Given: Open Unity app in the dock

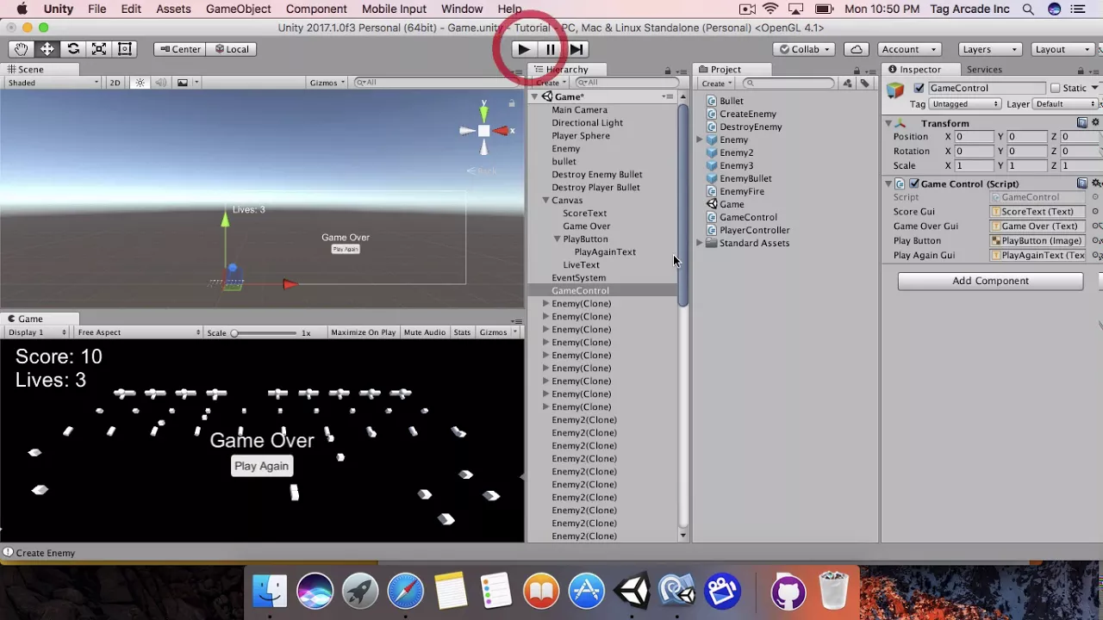Looking at the screenshot, I should (633, 592).
